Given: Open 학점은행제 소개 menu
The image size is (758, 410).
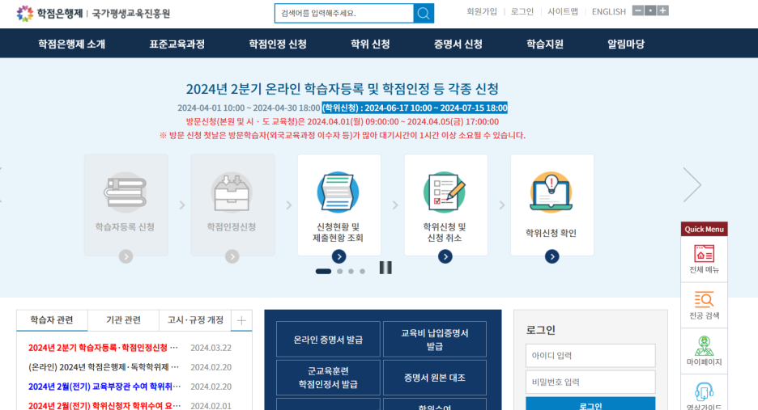Looking at the screenshot, I should (x=71, y=44).
